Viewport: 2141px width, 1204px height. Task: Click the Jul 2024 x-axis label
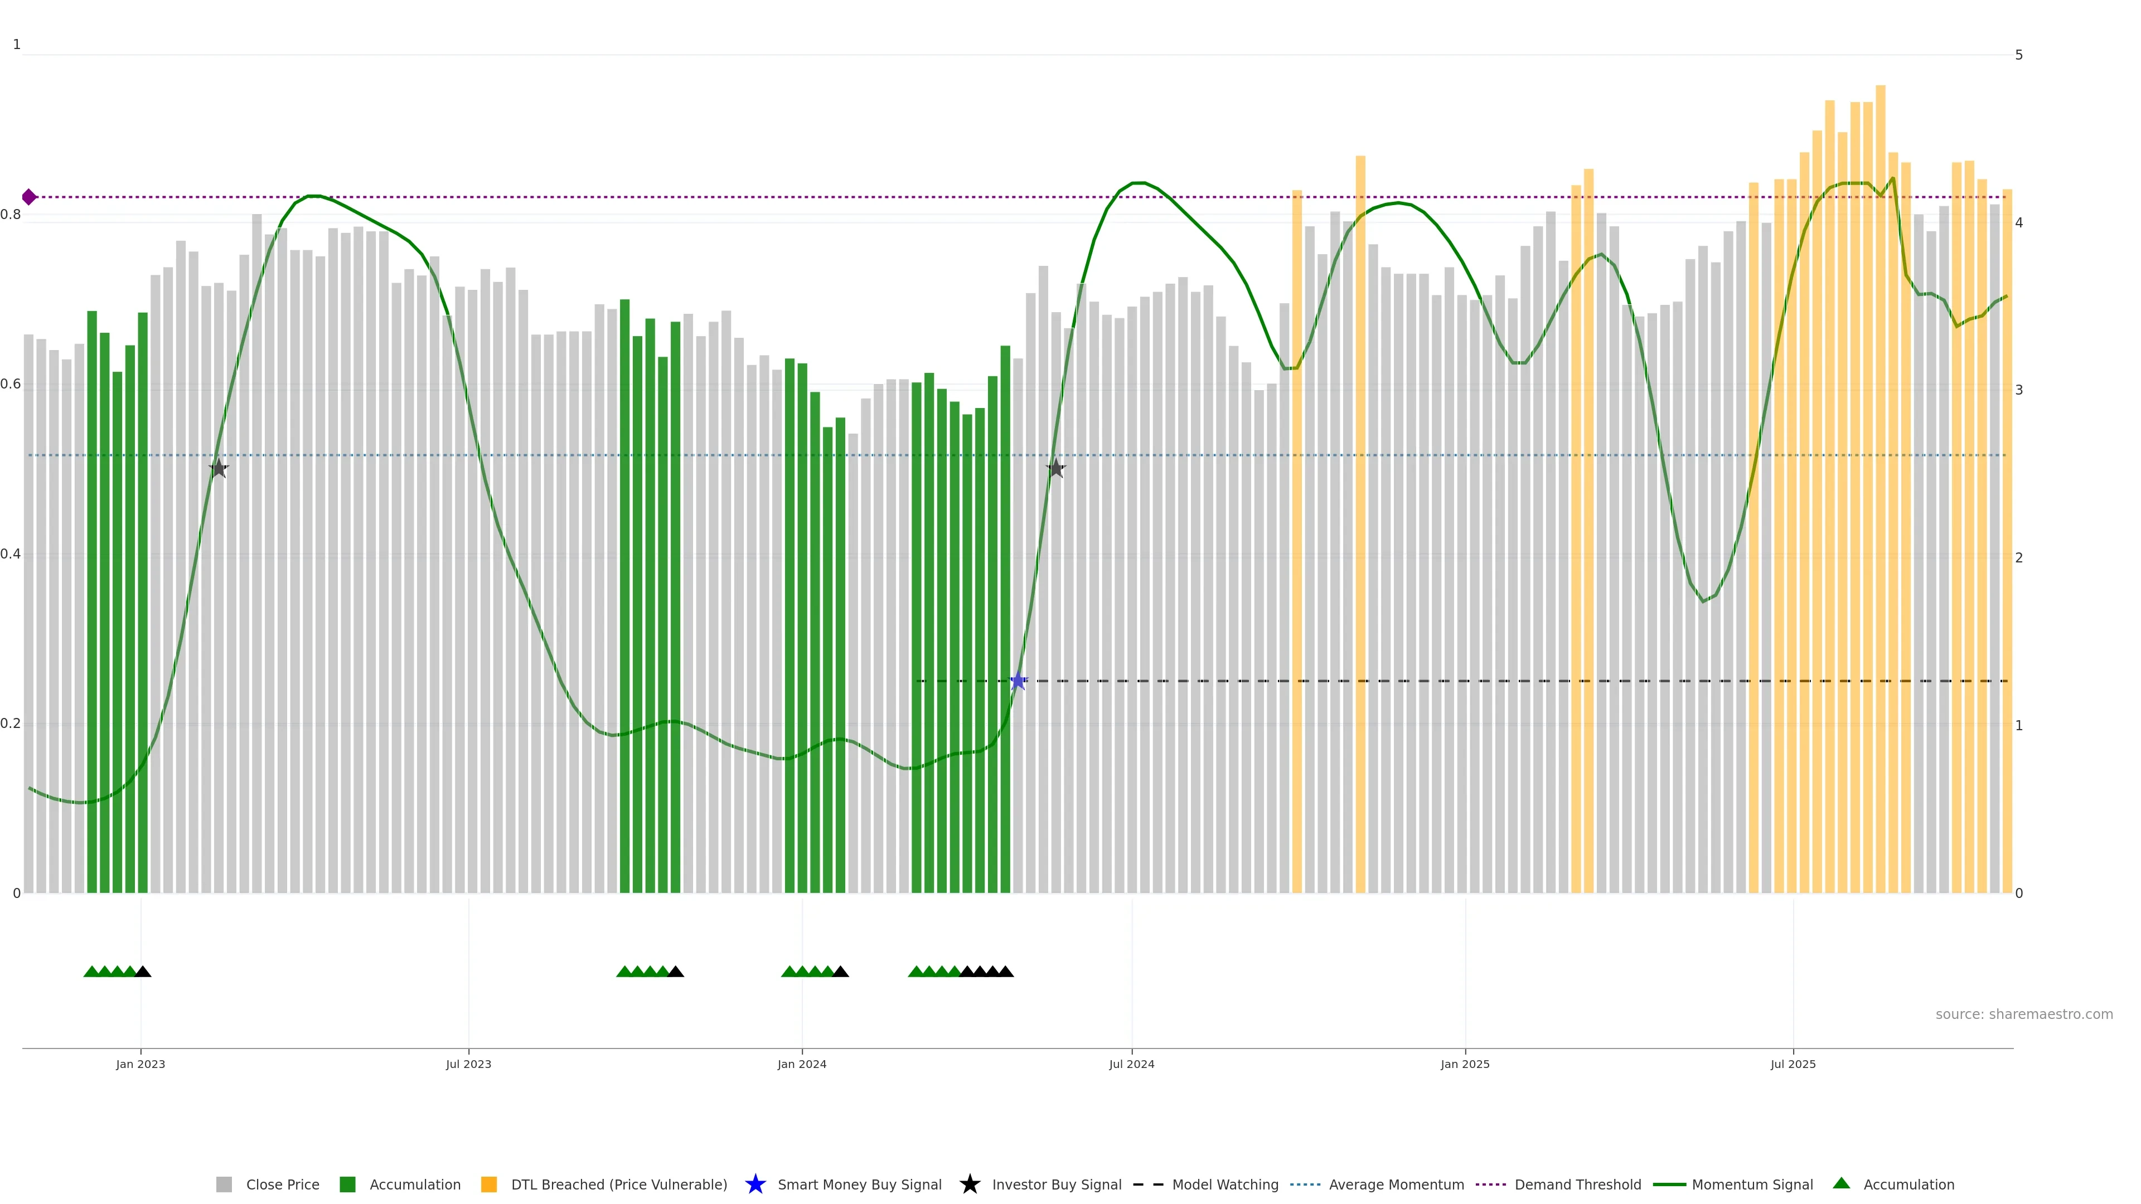1131,1065
